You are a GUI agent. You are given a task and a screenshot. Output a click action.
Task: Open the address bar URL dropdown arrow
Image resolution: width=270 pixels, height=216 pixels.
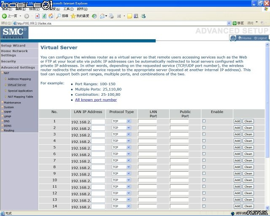229,23
